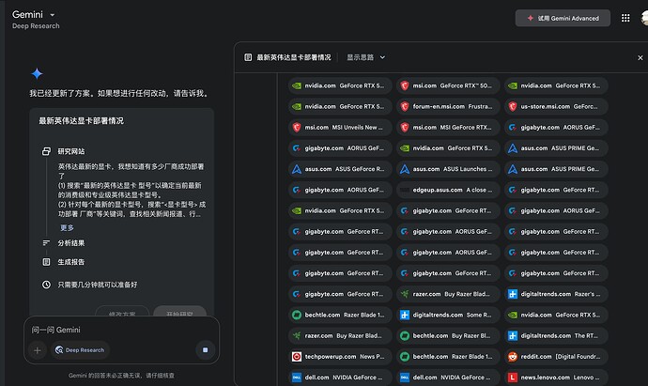Screen dimensions: 648x386
Task: Expand the 显示思路 dropdown
Action: click(365, 57)
